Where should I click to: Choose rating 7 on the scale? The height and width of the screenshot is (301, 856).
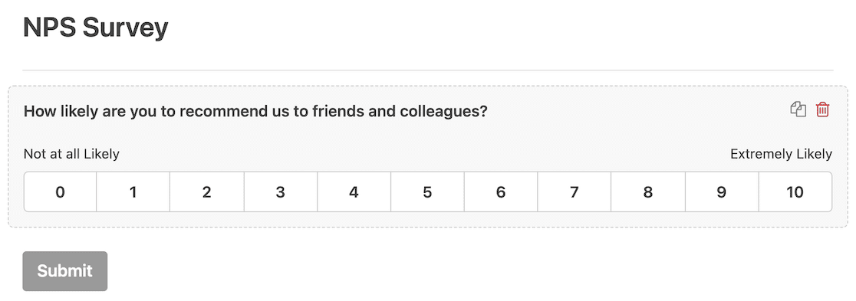coord(575,192)
